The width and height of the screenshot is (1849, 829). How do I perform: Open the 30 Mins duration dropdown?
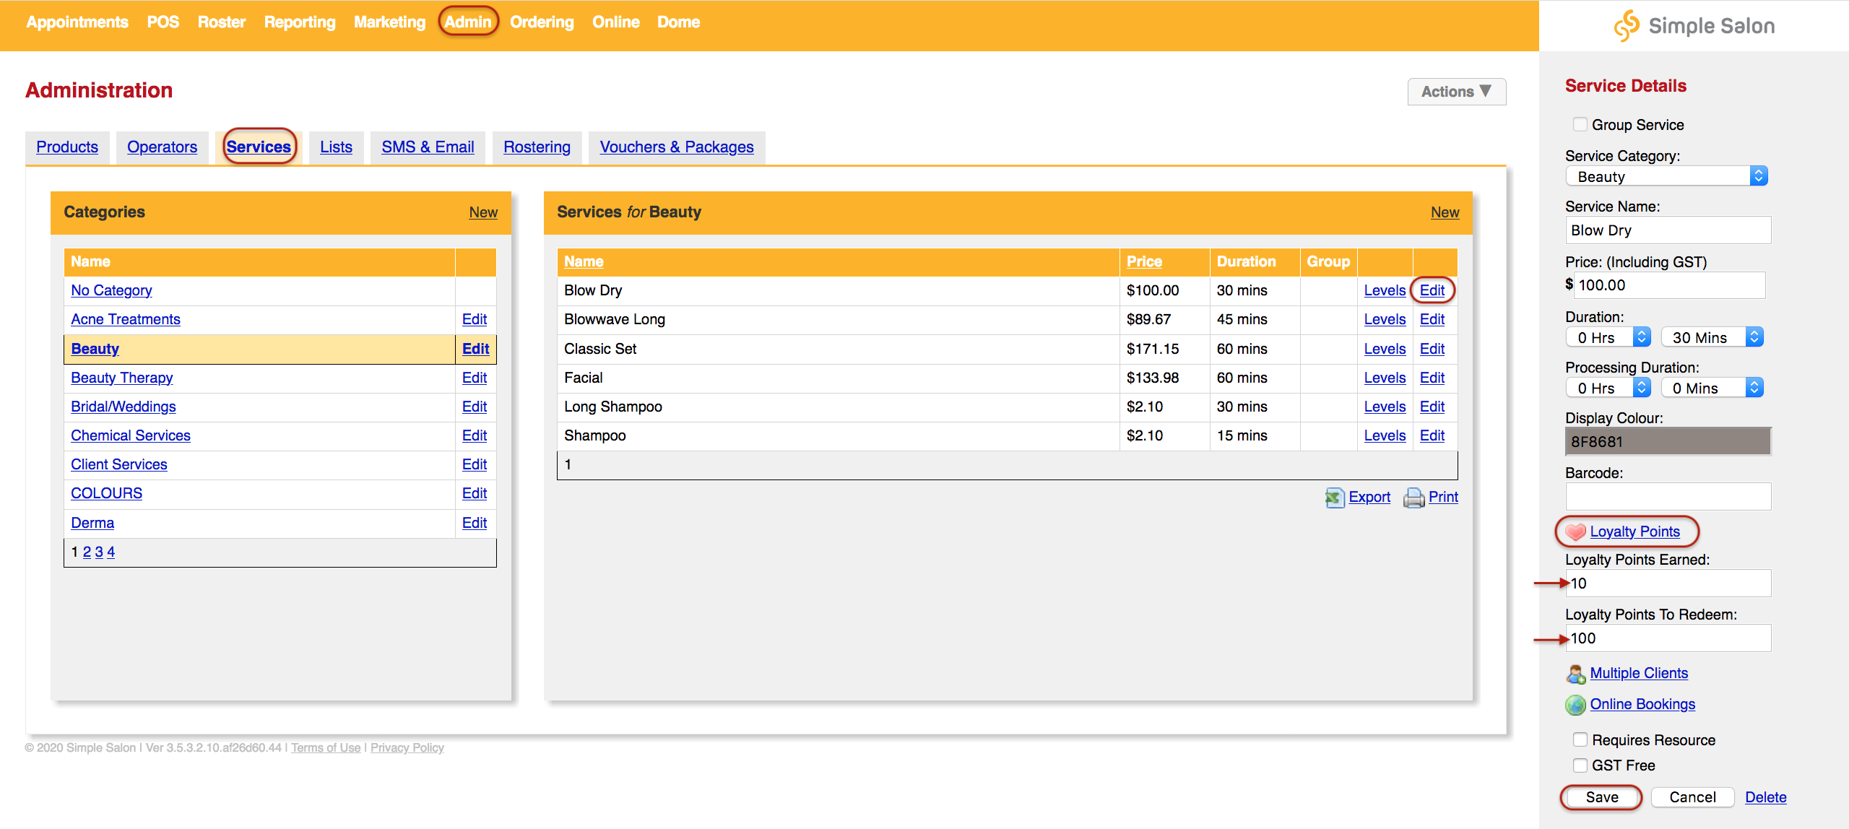[1712, 337]
